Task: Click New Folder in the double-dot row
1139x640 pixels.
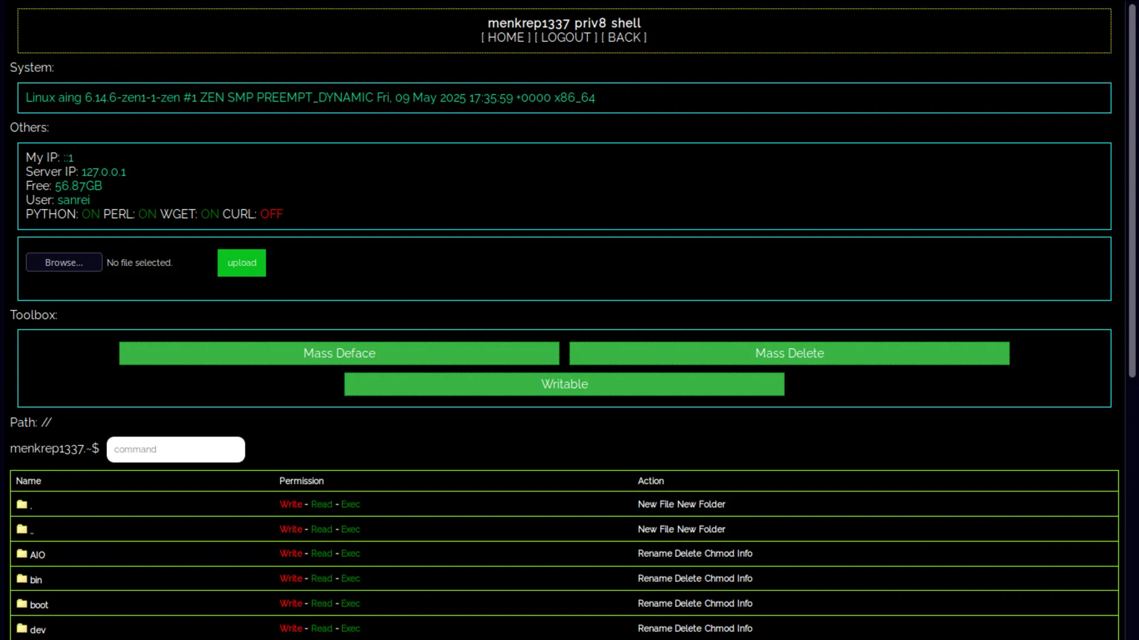Action: coord(701,529)
